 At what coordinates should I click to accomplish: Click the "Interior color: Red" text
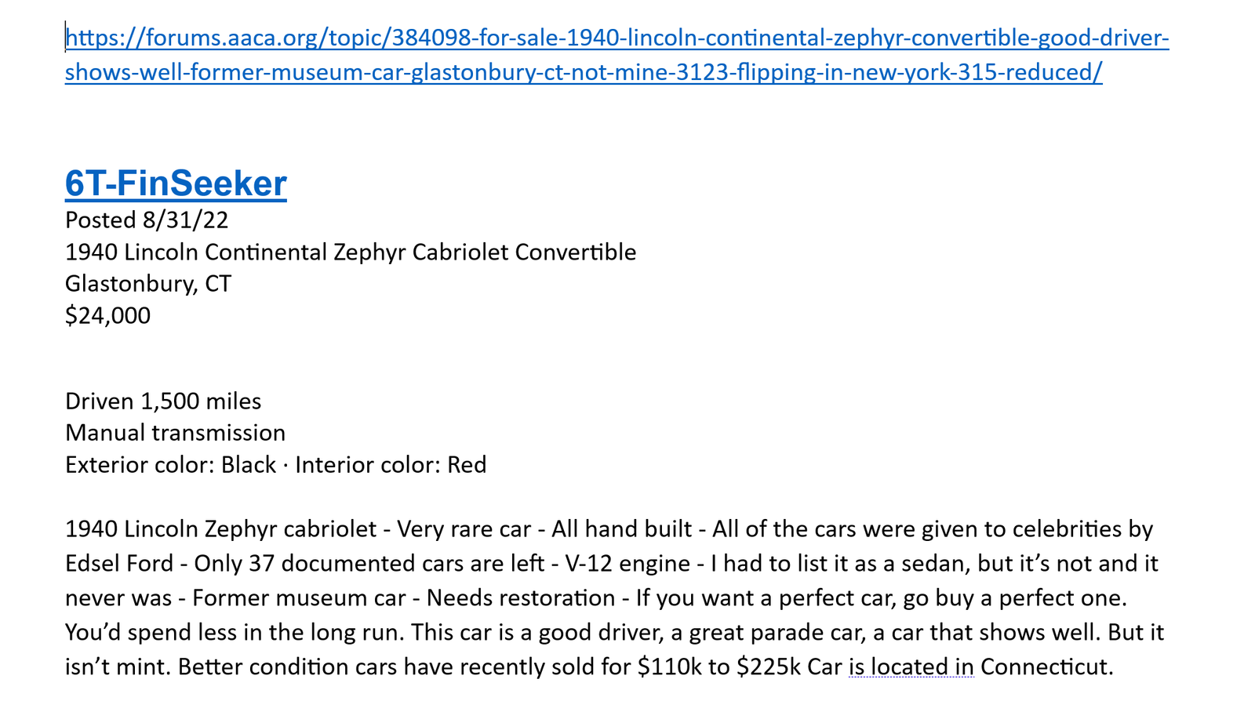tap(391, 465)
